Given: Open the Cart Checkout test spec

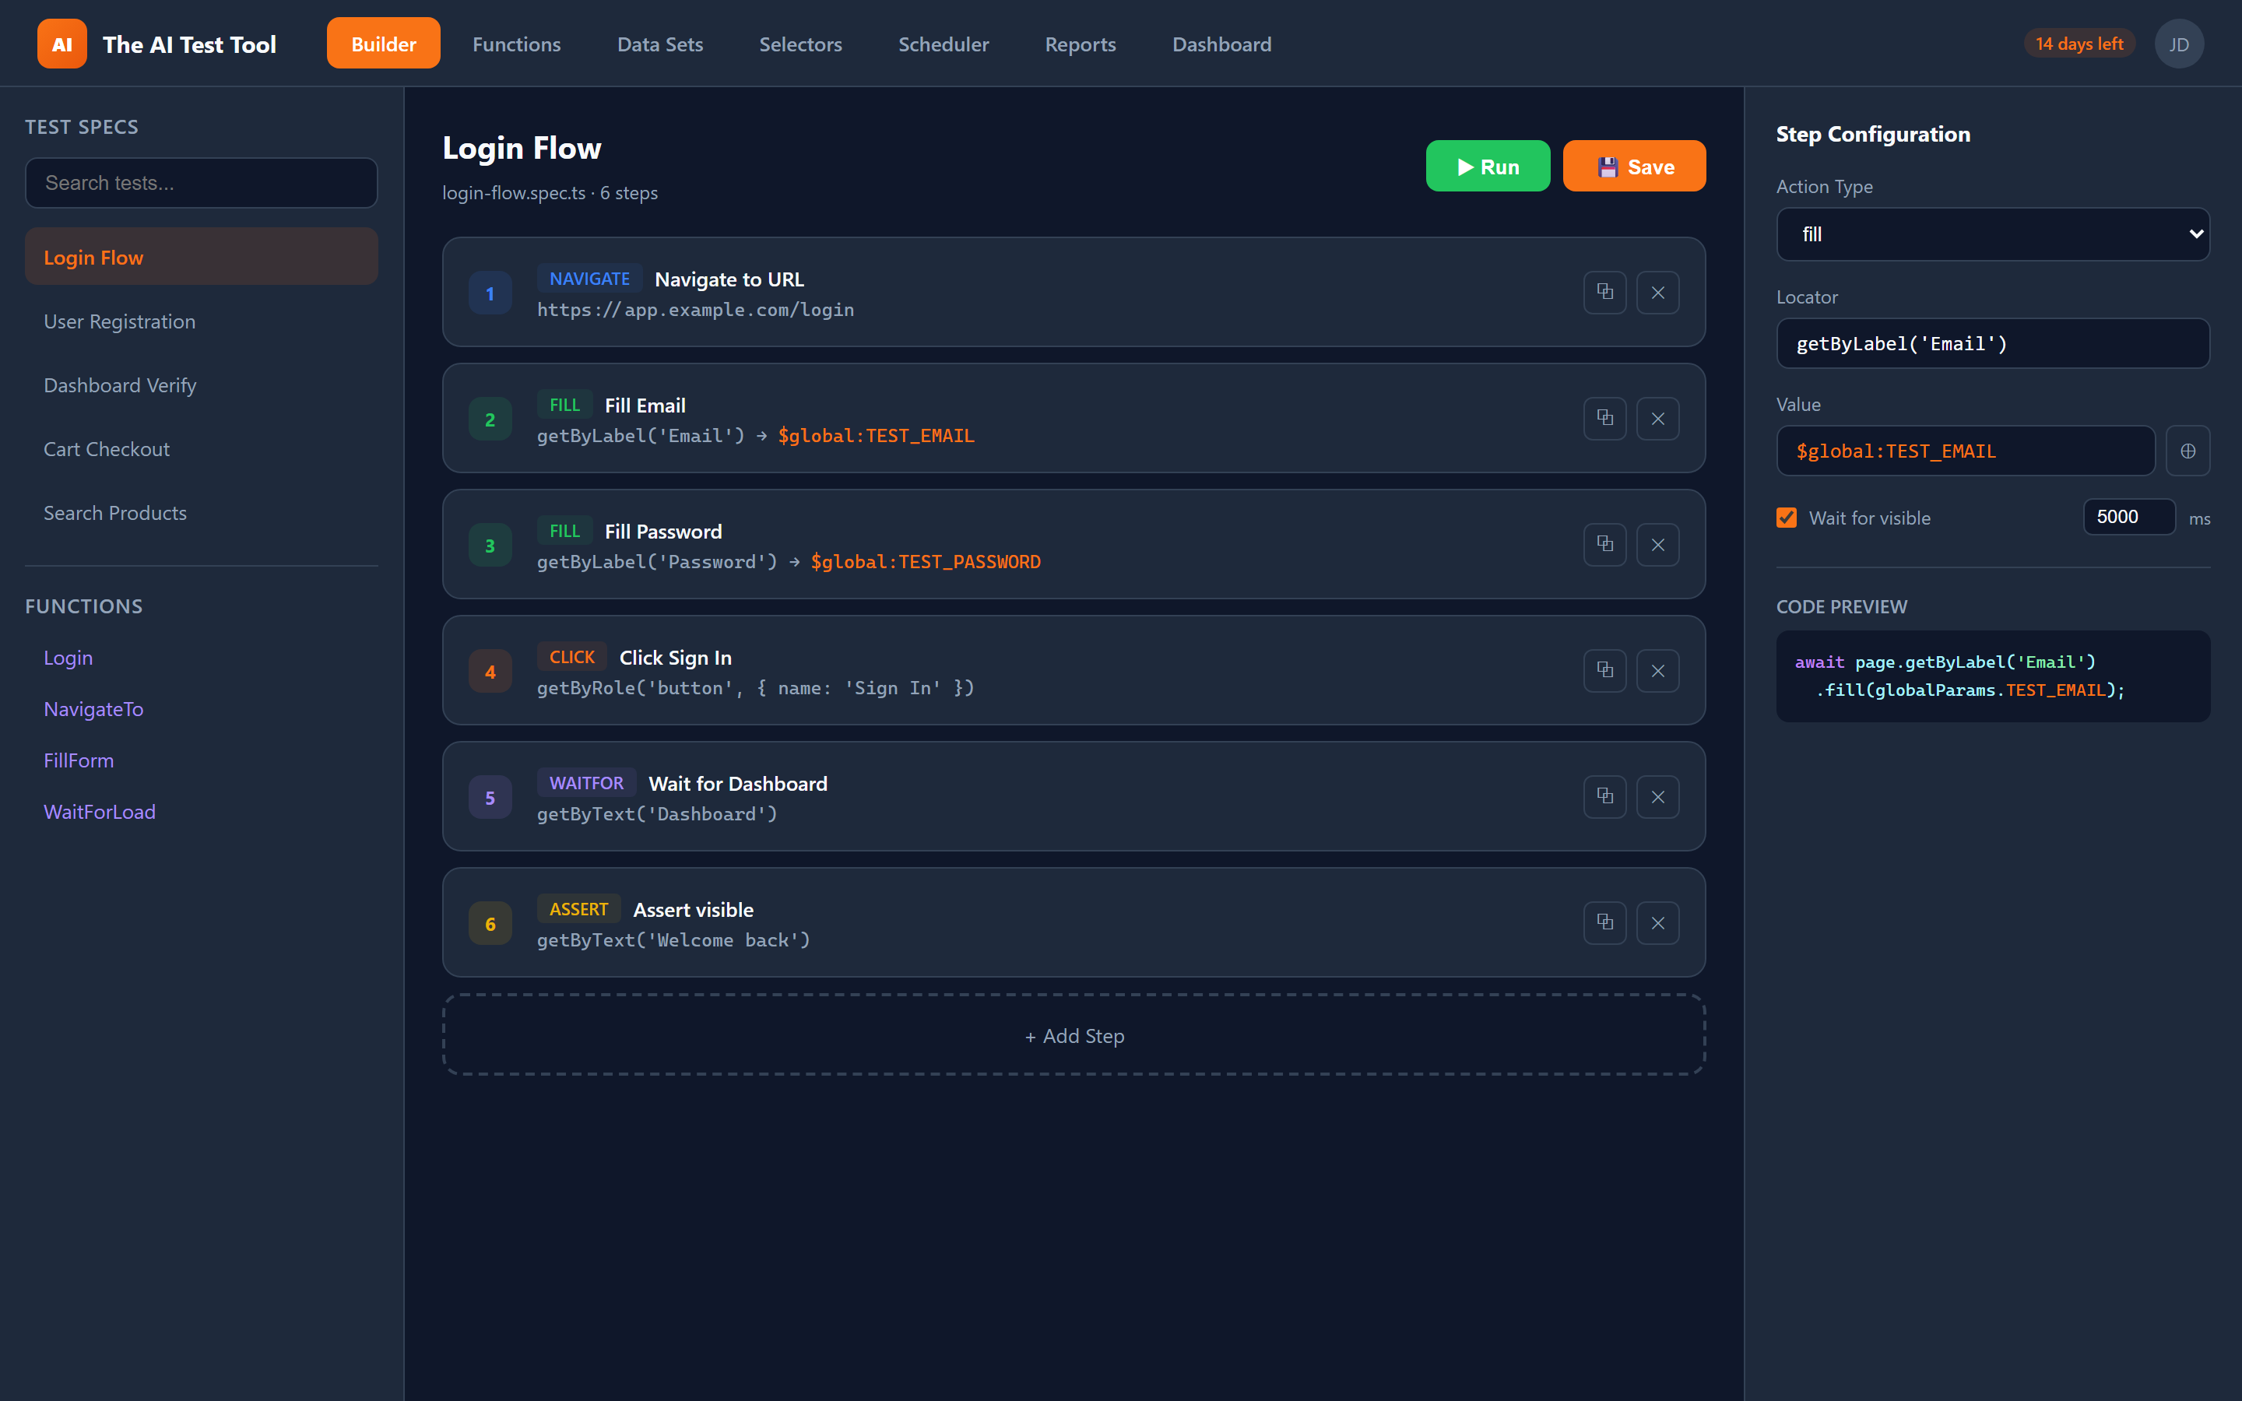Looking at the screenshot, I should point(107,448).
